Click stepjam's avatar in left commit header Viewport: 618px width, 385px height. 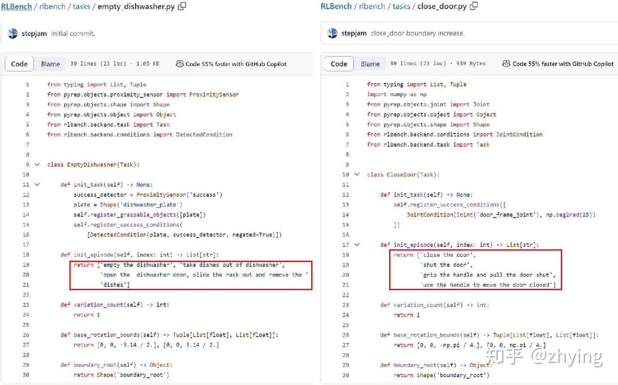(x=12, y=33)
